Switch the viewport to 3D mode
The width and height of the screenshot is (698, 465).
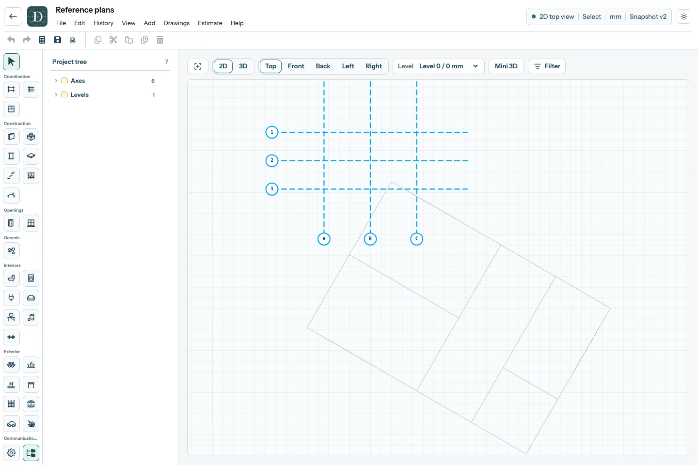point(243,66)
